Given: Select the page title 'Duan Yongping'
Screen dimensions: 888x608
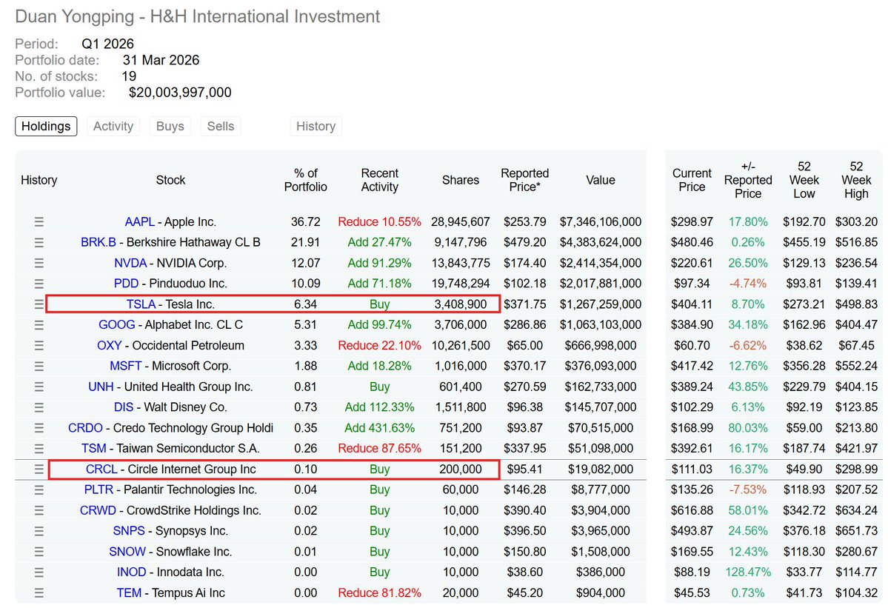Looking at the screenshot, I should click(74, 16).
